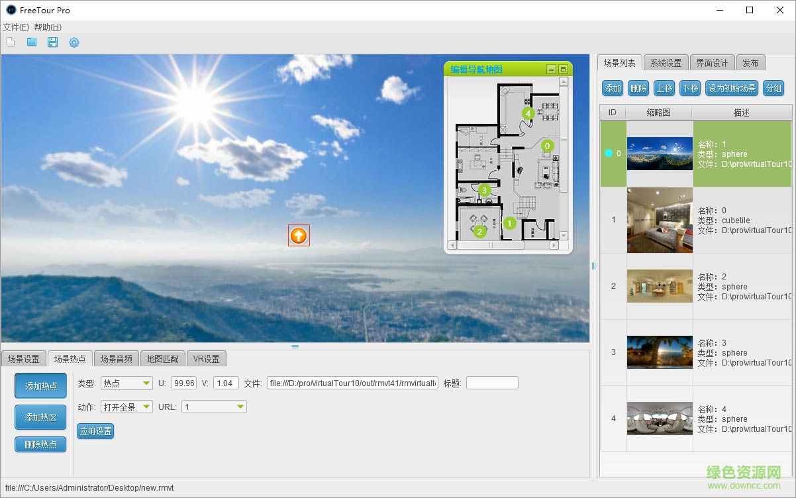
Task: Click the 设为初始场景 button
Action: point(732,88)
